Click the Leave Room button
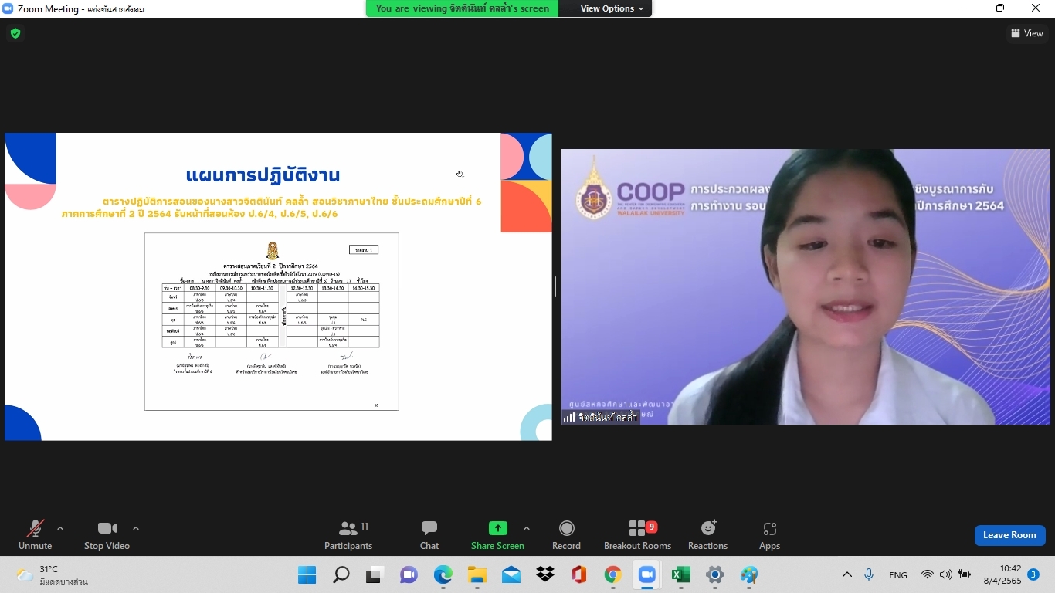Screen dimensions: 1055x593 (1009, 535)
